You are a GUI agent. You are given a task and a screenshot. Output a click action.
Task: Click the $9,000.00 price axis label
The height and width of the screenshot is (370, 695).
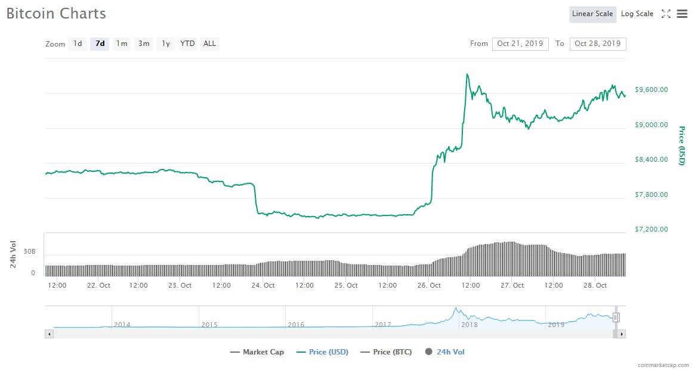(651, 125)
